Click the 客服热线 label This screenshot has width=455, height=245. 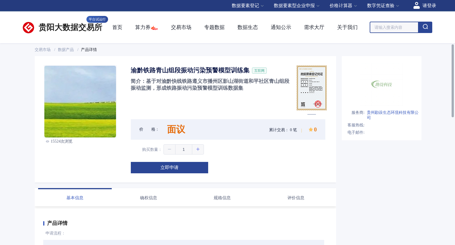356,125
